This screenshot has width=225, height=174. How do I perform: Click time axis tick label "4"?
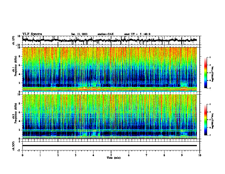93,155
